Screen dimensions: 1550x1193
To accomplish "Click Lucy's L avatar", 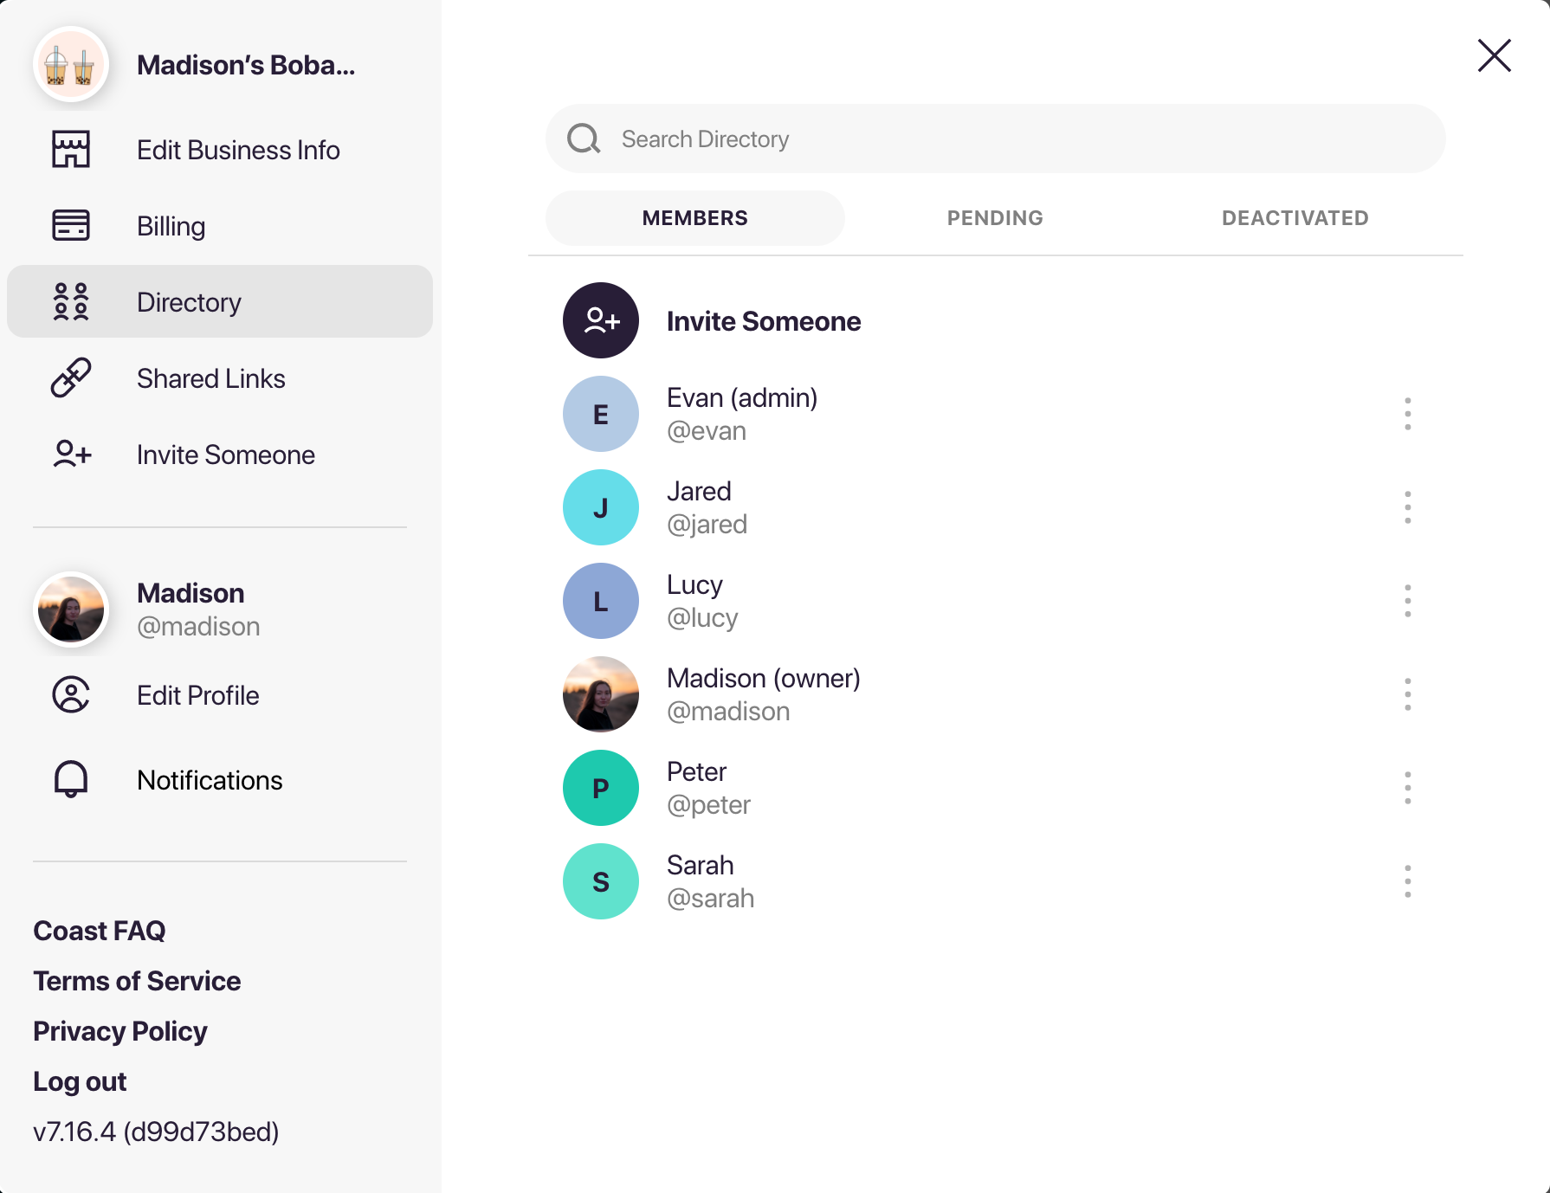I will tap(601, 601).
